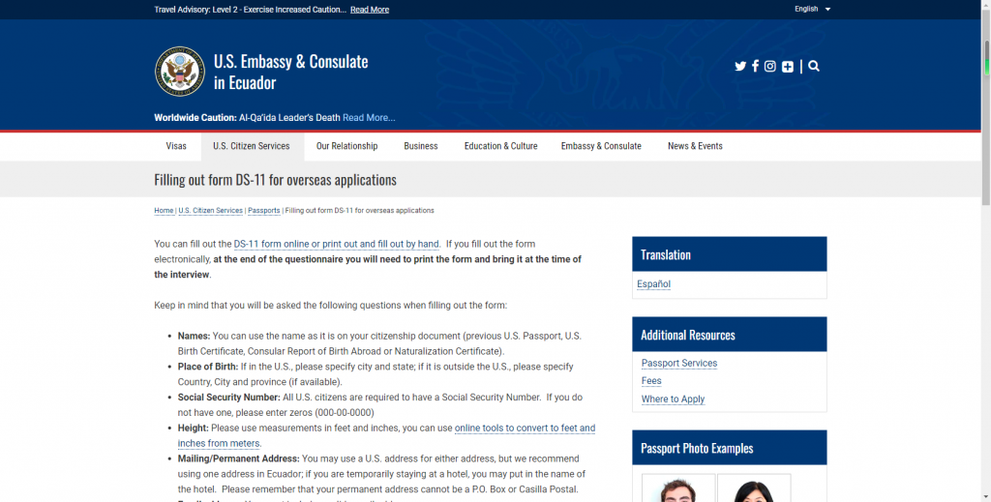Open the embassy's Twitter page icon
991x502 pixels.
pyautogui.click(x=740, y=67)
